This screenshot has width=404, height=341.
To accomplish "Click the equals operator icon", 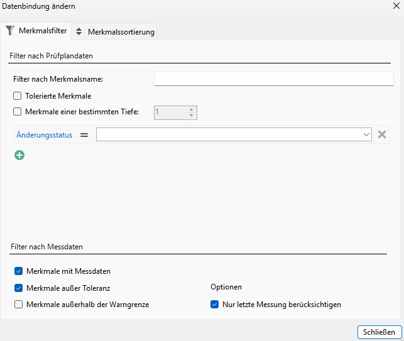I will click(84, 134).
